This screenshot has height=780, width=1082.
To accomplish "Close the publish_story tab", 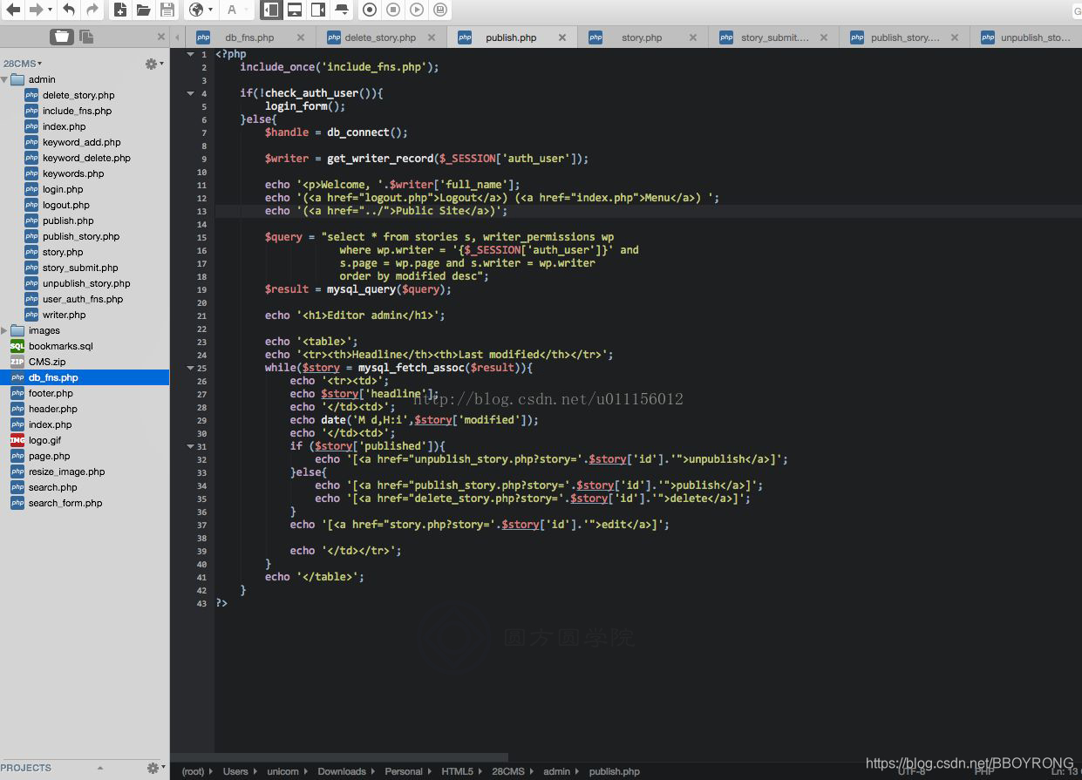I will click(x=955, y=37).
